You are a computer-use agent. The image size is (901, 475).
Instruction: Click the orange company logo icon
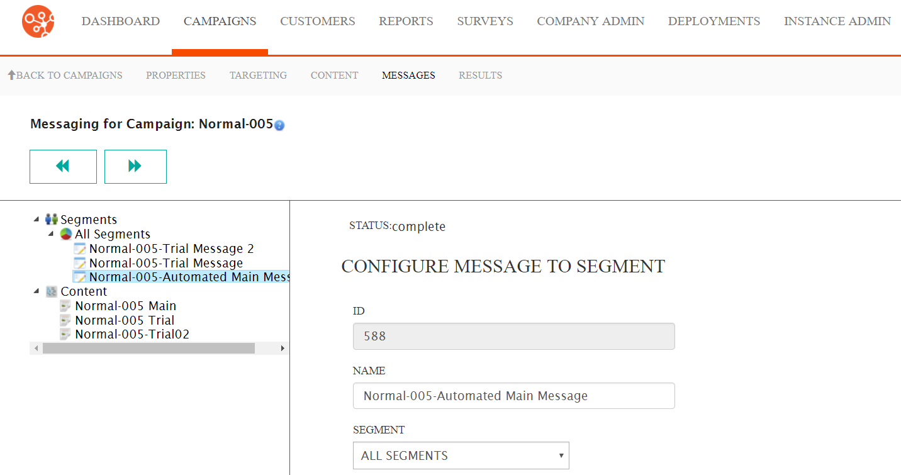[x=38, y=21]
